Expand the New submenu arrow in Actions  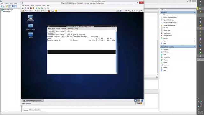195,15
